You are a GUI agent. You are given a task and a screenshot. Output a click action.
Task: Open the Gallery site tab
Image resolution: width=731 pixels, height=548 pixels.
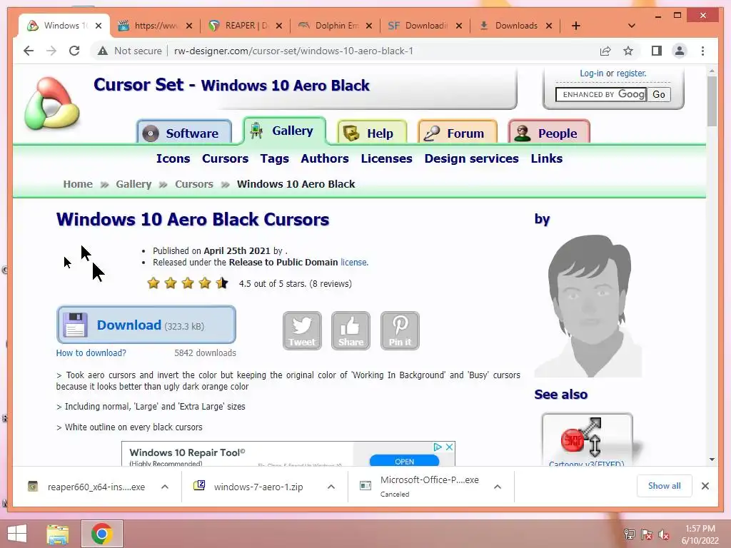(x=284, y=131)
